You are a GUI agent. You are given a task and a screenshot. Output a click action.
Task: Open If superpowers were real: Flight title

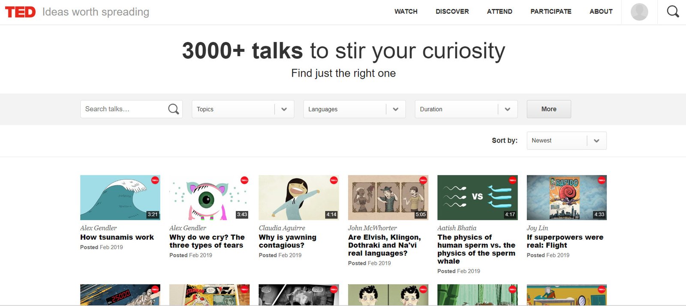click(565, 241)
